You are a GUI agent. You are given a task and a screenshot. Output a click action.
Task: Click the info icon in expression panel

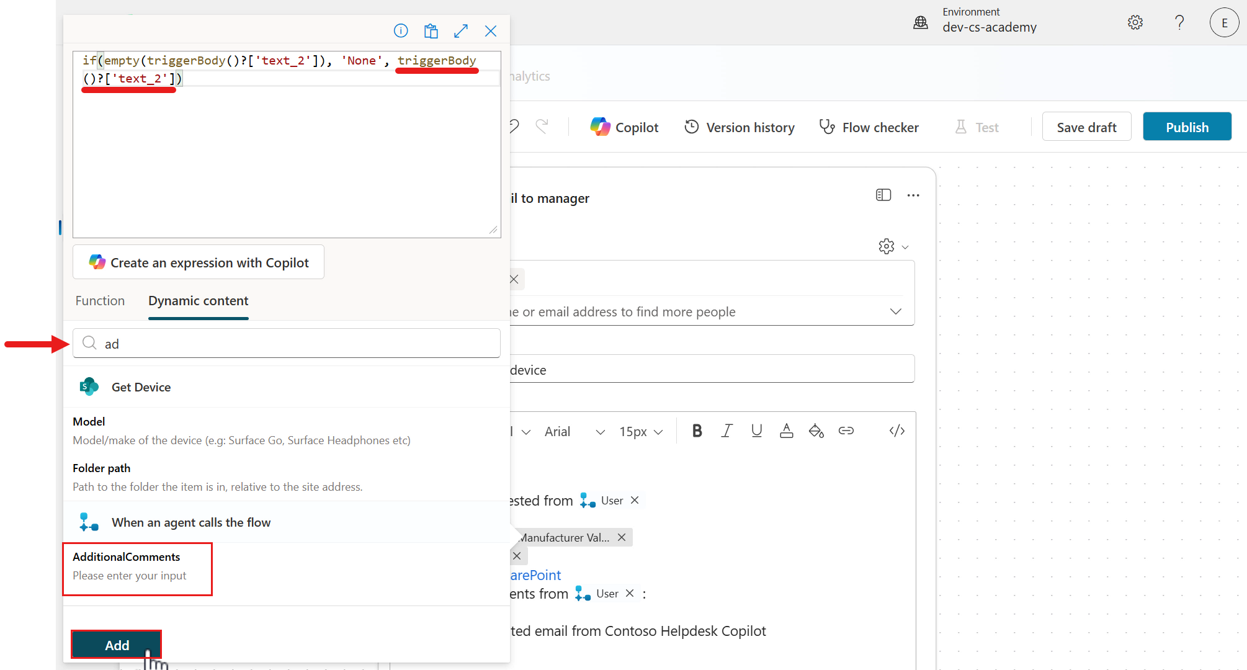coord(401,30)
